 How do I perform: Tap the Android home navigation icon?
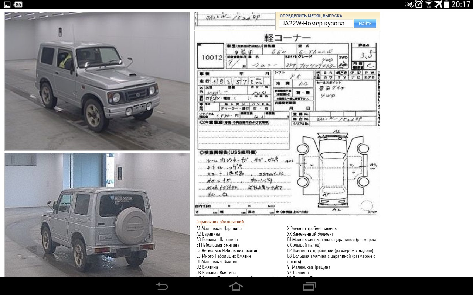[236, 286]
